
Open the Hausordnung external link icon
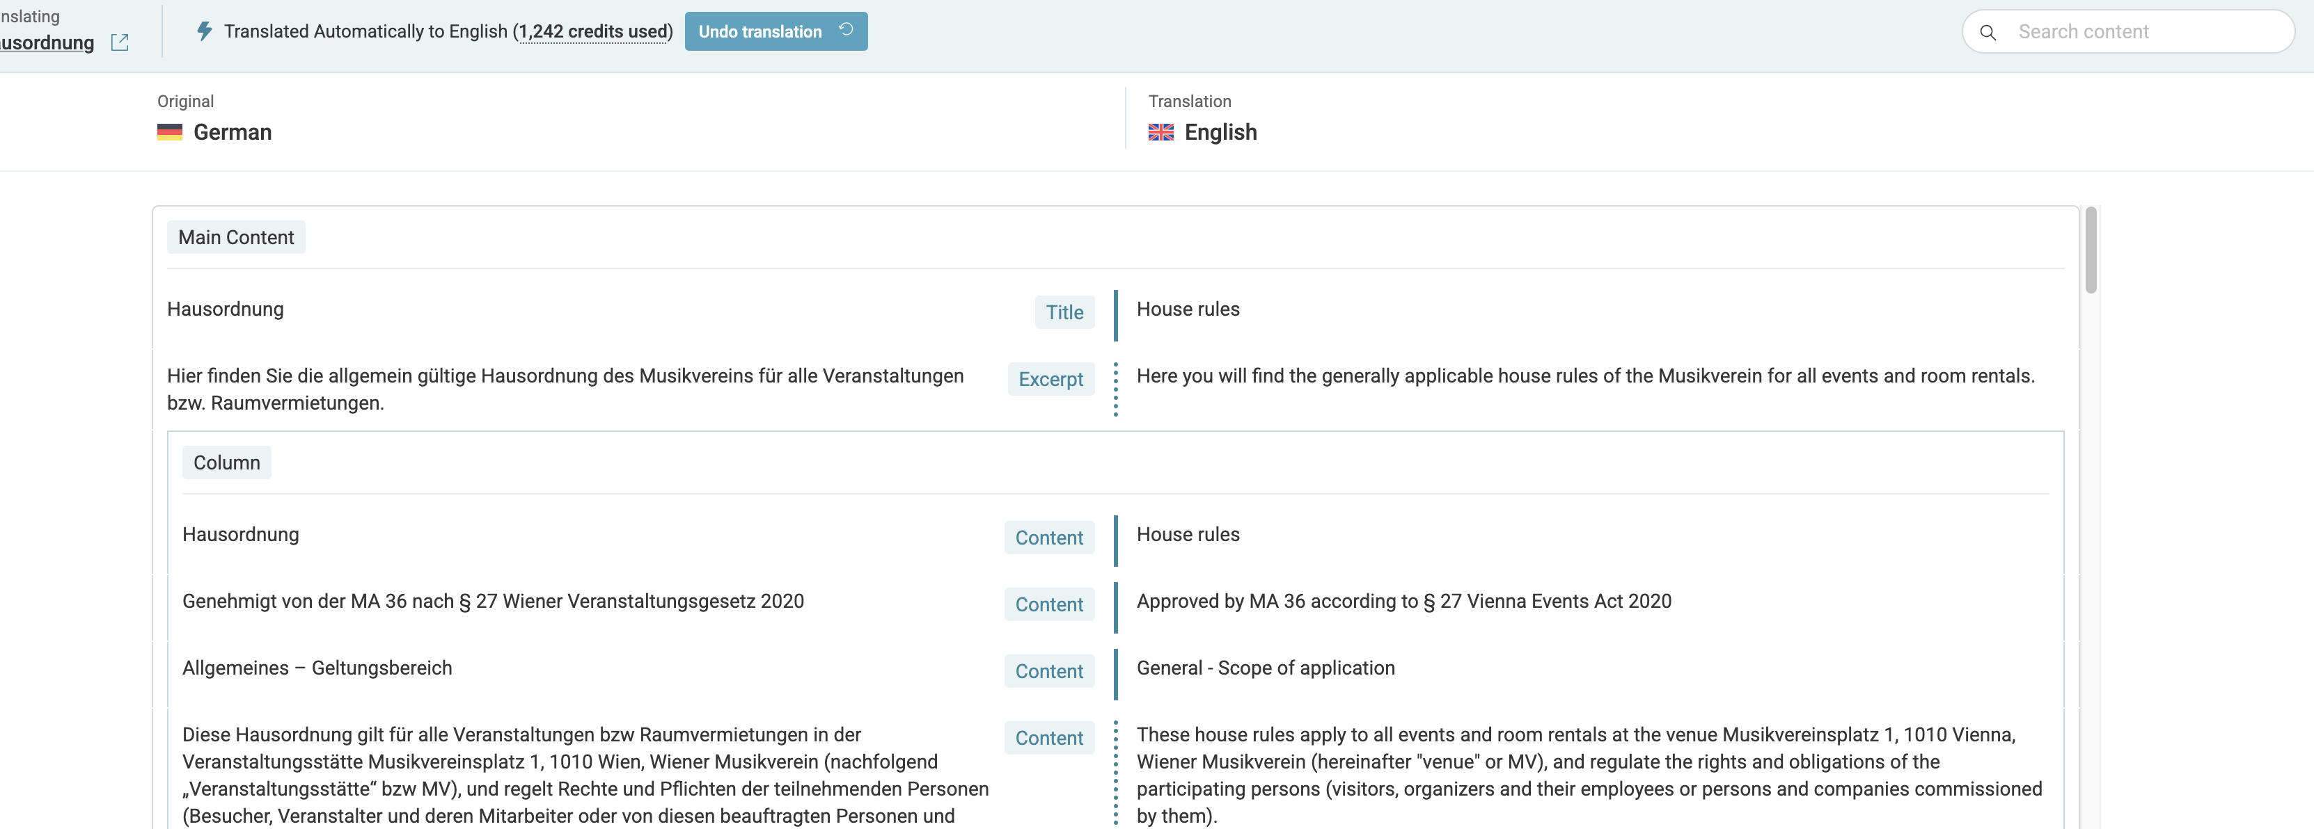click(x=120, y=42)
